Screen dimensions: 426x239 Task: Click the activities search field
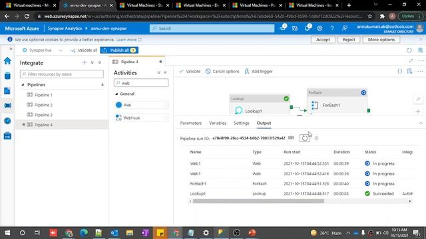click(x=141, y=83)
